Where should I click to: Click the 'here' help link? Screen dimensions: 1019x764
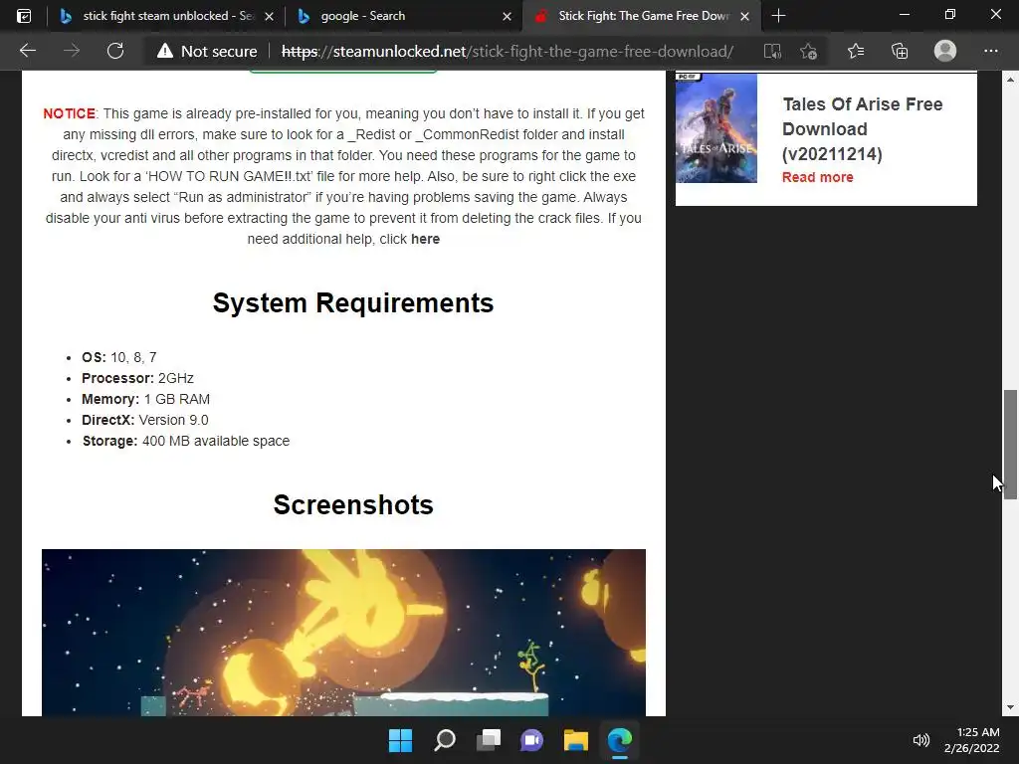[425, 239]
